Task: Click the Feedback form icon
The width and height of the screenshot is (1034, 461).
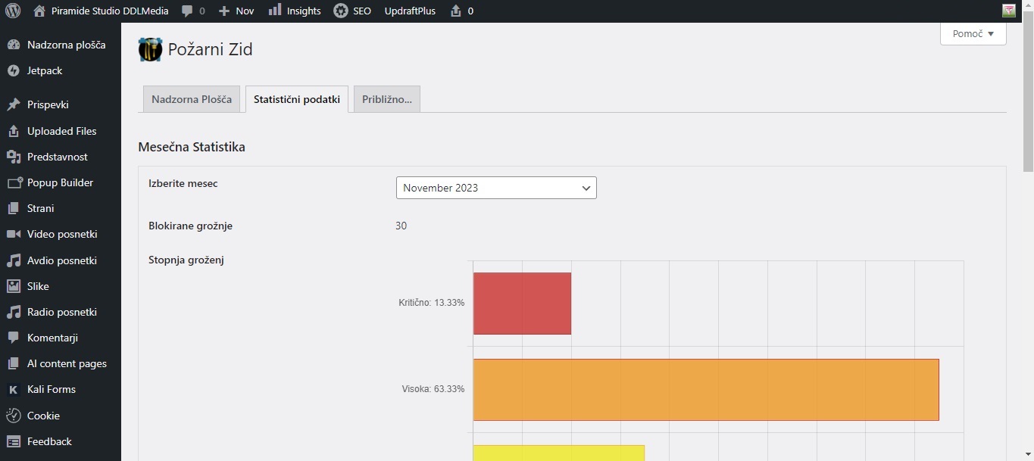Action: click(13, 441)
